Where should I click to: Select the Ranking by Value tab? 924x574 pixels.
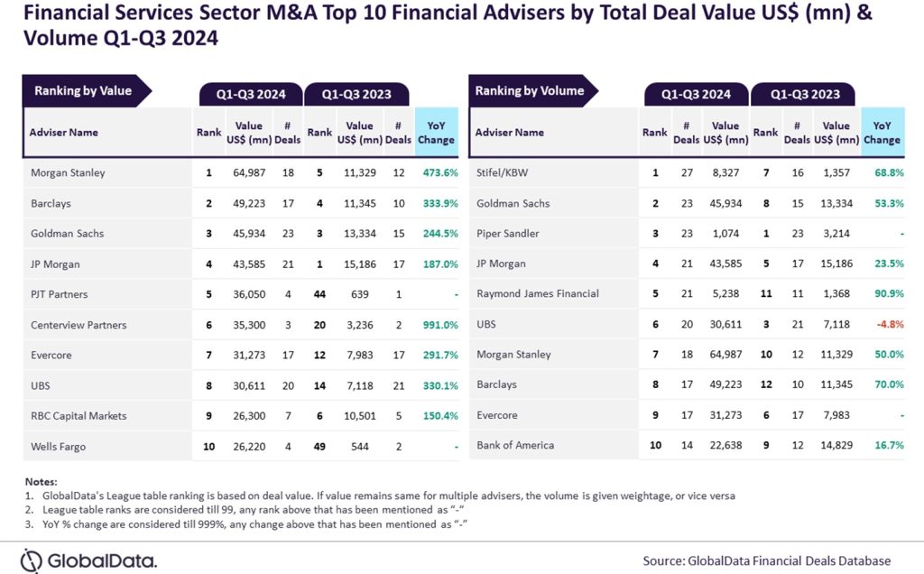(x=83, y=91)
